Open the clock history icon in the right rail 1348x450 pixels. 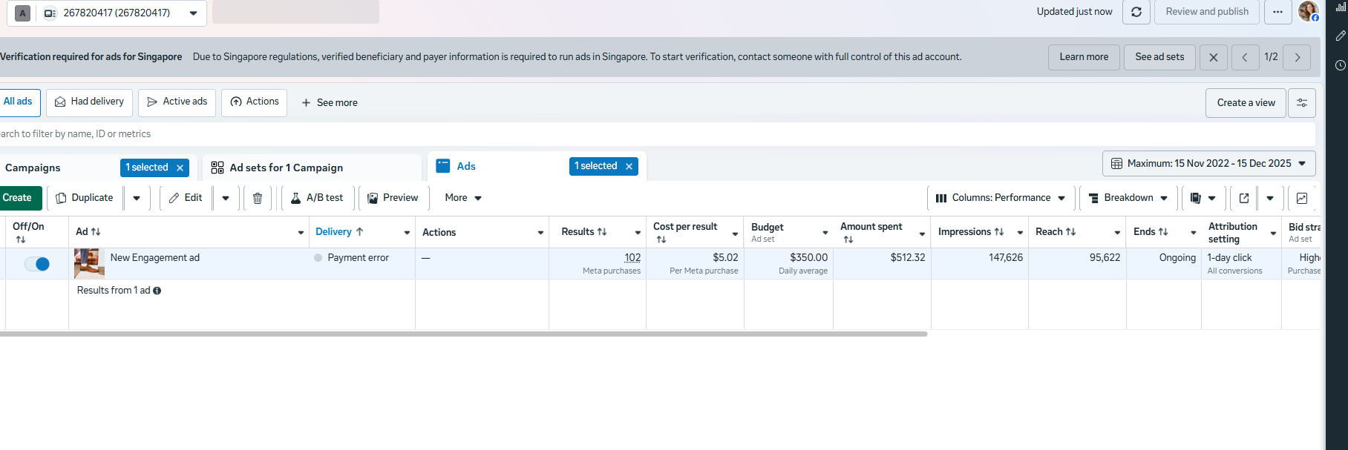pos(1341,65)
